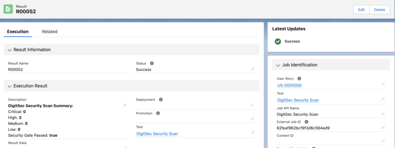Edit the Test field in Job Identification
The width and height of the screenshot is (395, 148).
tap(383, 99)
